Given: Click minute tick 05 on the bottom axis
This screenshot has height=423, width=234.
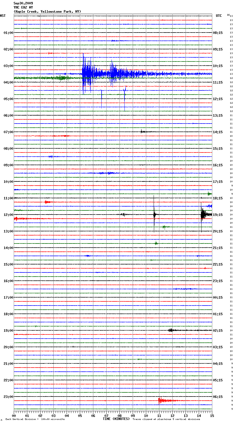Looking at the screenshot, I should point(80,416).
